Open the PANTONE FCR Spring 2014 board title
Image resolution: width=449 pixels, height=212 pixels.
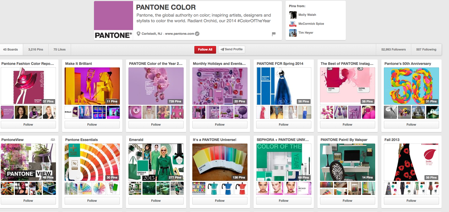click(280, 64)
